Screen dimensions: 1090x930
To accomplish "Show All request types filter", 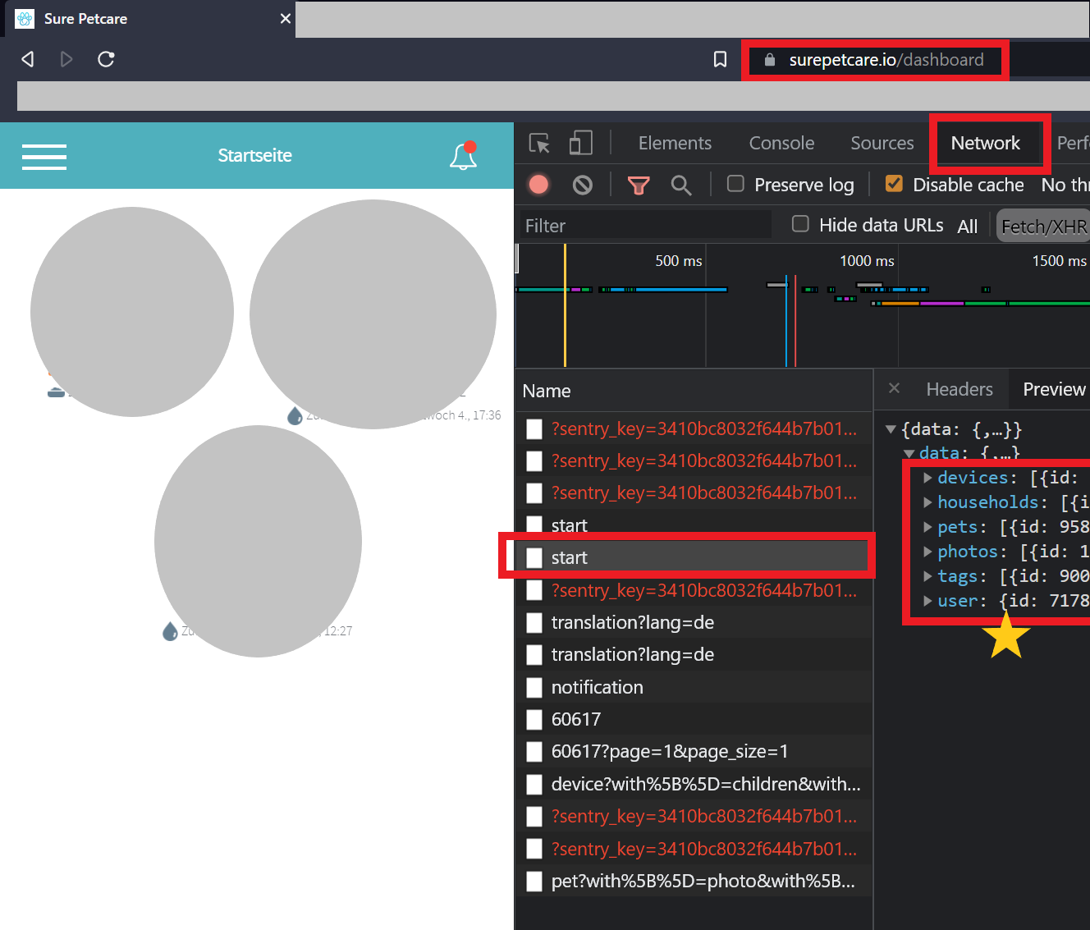I will [x=967, y=227].
